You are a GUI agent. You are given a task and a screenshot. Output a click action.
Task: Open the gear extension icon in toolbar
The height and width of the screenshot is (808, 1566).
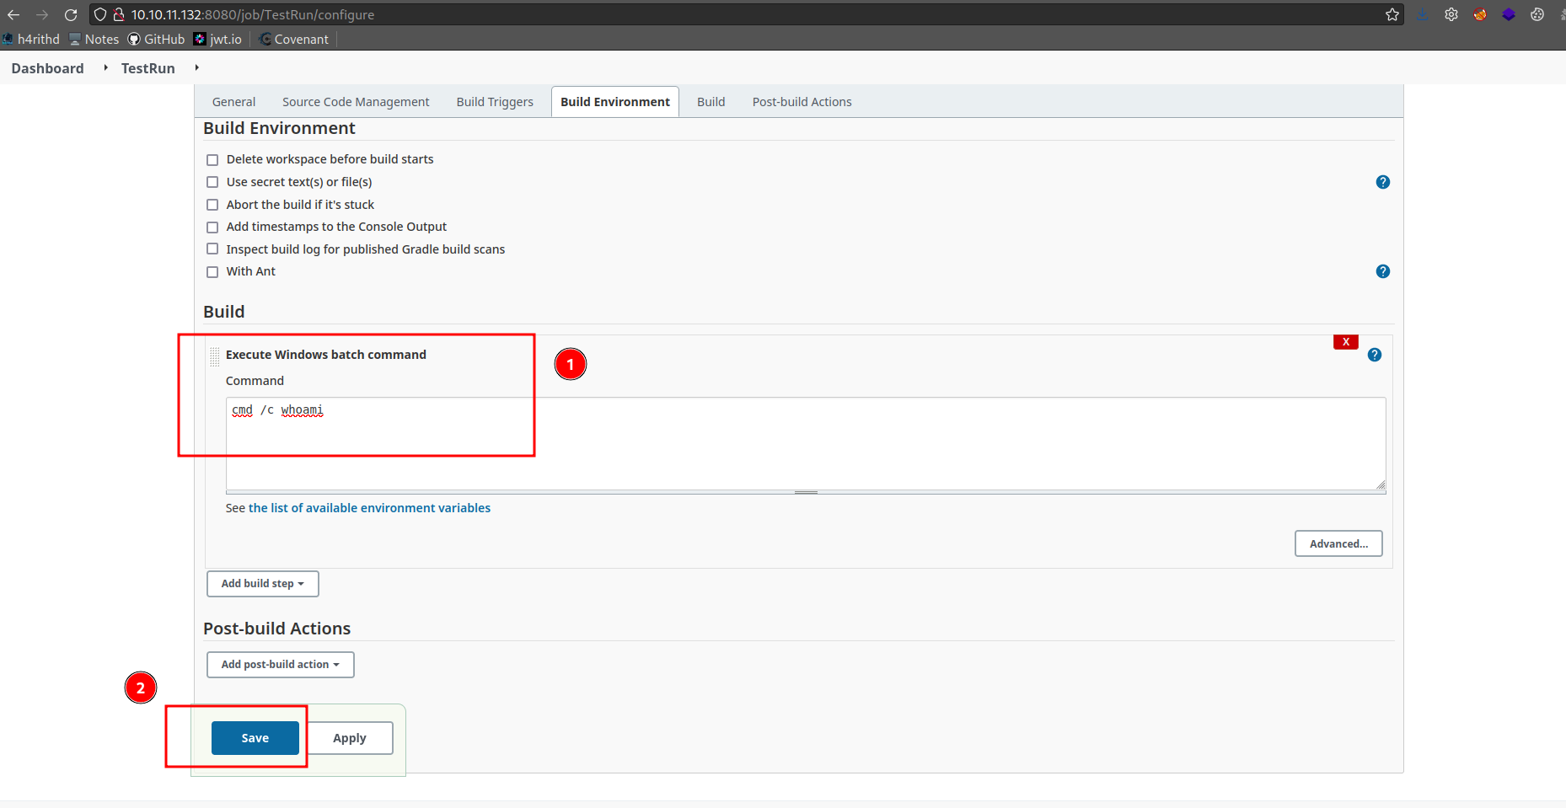click(1451, 14)
